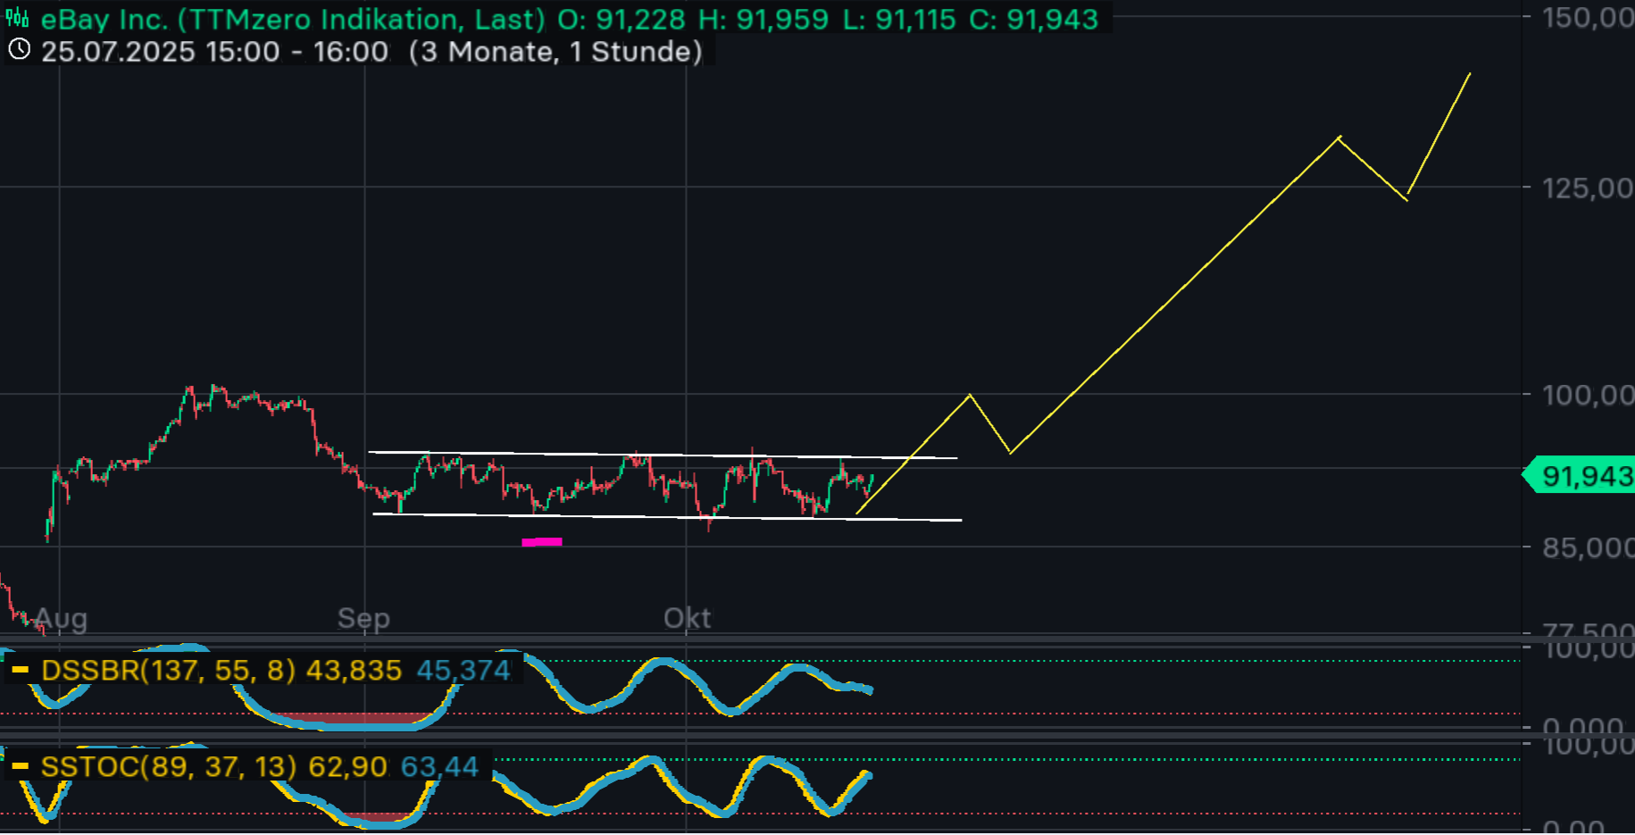Click the Okt label on the time axis
This screenshot has width=1635, height=835.
pyautogui.click(x=687, y=618)
